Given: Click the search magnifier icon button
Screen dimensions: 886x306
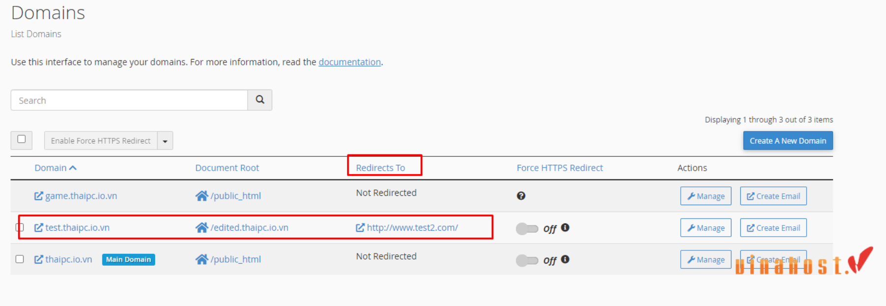Looking at the screenshot, I should pos(260,100).
